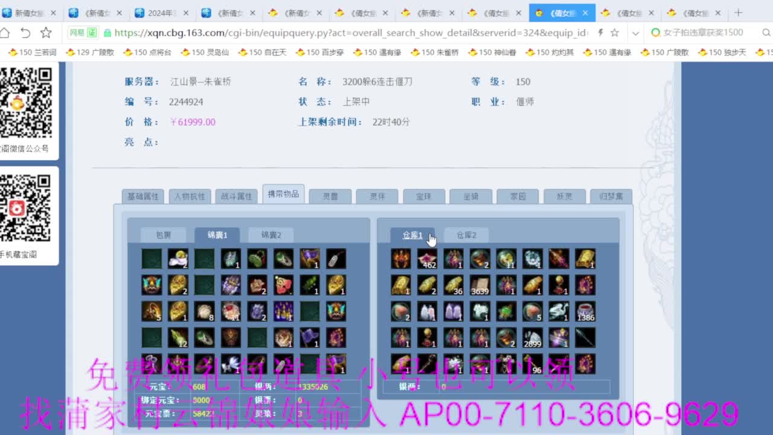Select the 锦囊1 sub-tab

click(x=217, y=235)
